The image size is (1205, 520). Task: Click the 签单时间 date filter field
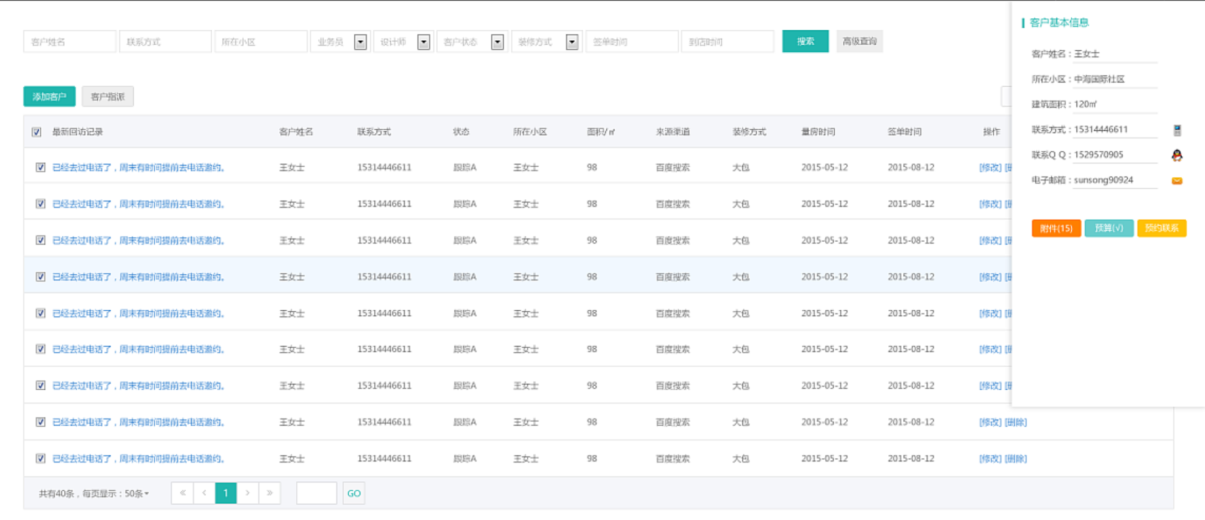tap(632, 41)
